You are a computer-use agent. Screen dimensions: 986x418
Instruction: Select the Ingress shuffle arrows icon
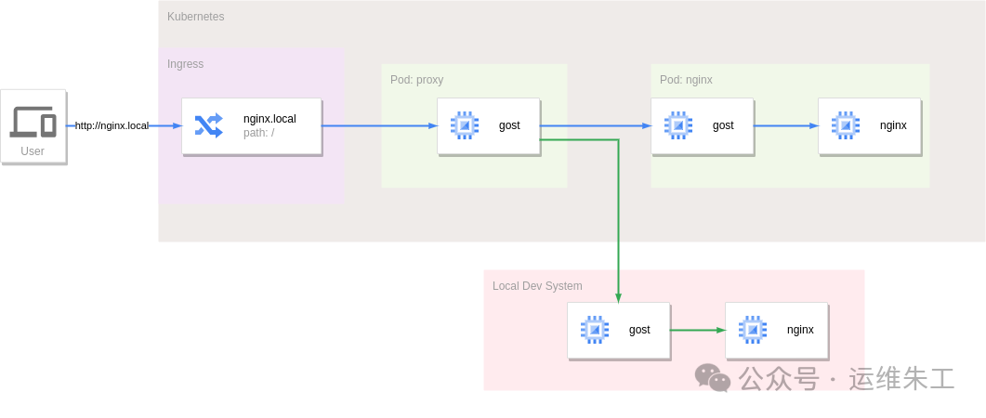coord(209,125)
